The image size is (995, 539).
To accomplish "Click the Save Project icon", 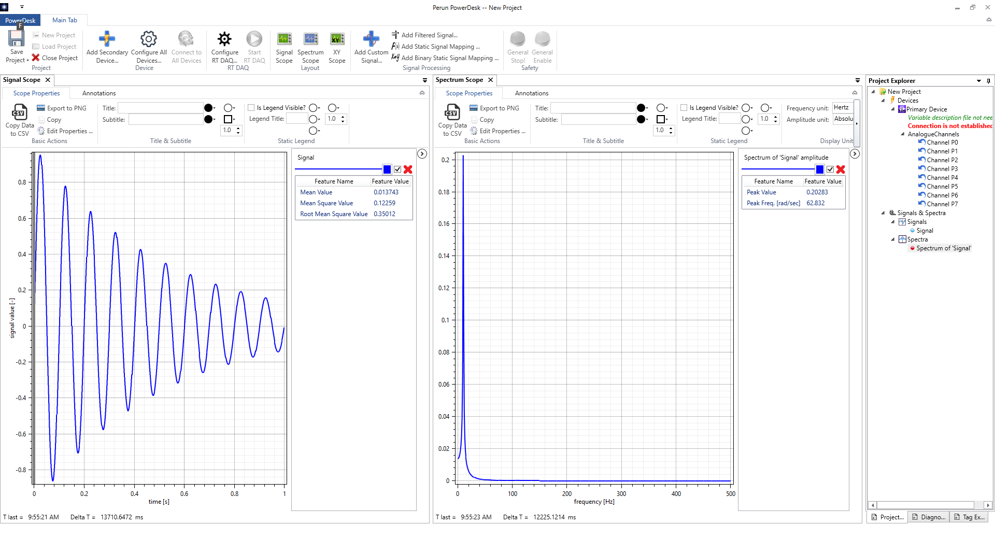I will point(16,39).
